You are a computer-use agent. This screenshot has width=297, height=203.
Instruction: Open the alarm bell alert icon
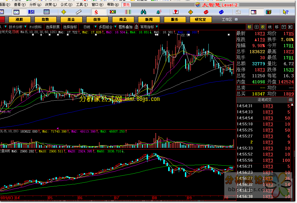(159, 12)
